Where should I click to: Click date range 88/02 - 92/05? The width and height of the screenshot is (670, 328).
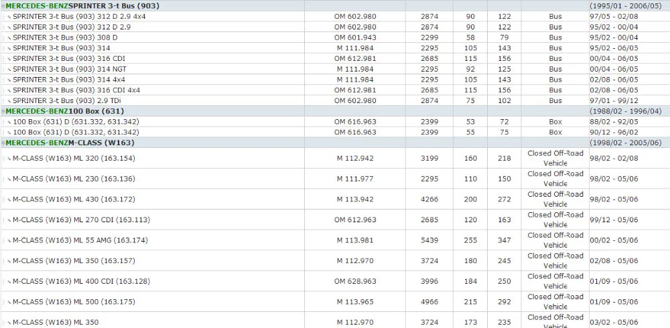(614, 122)
